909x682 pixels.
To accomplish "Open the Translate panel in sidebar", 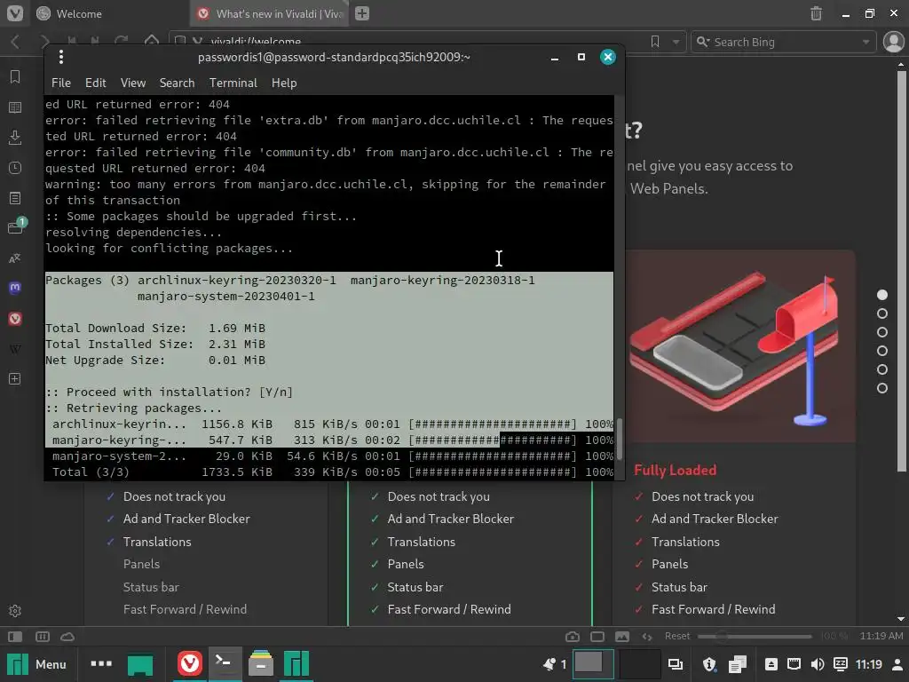I will point(15,258).
